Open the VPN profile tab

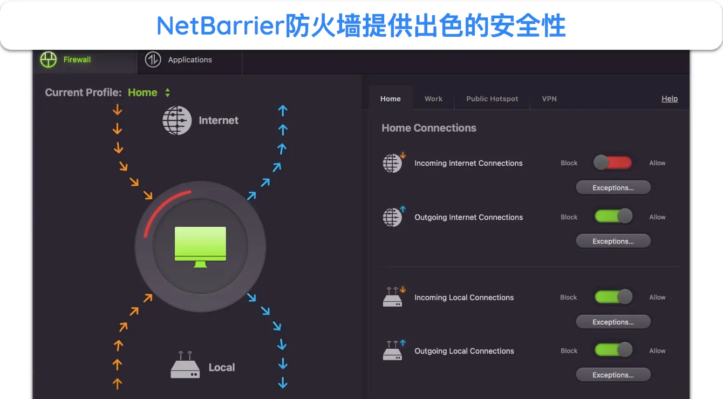549,99
